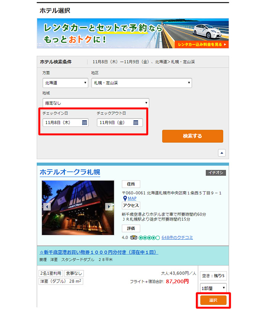Open the 648件のクチコミ reviews link
The image size is (267, 310).
tap(177, 237)
